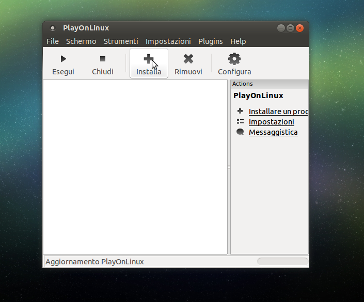This screenshot has height=302, width=364.
Task: Open the Messaggistica link
Action: [x=273, y=132]
